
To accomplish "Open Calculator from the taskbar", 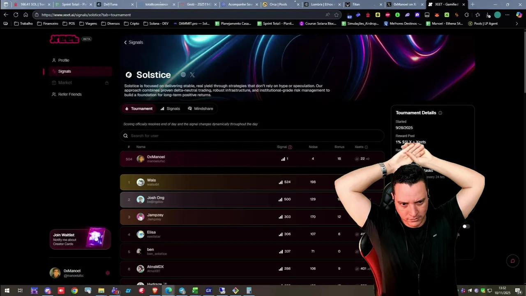I will [x=249, y=291].
